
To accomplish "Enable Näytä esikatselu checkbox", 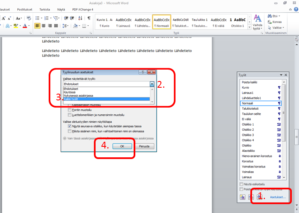I will pyautogui.click(x=241, y=184).
